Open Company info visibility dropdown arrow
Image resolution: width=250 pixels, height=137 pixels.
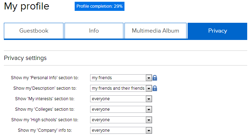[149, 130]
